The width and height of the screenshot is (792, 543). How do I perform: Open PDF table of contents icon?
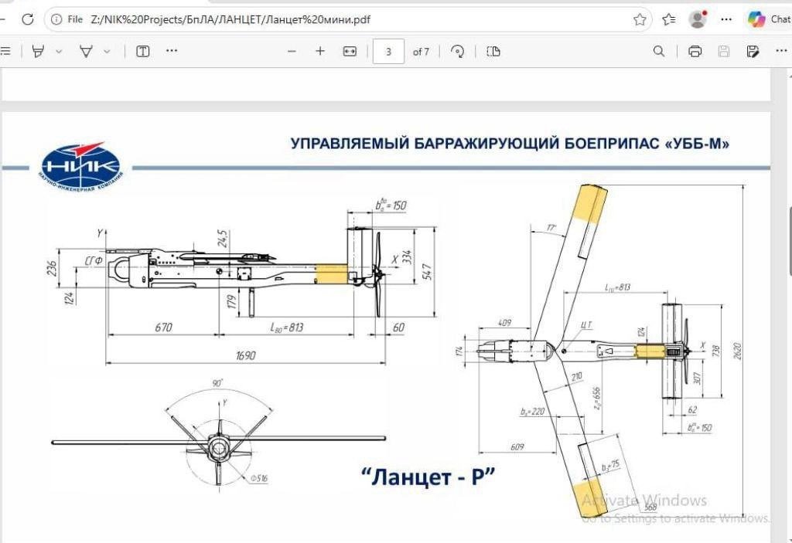5,51
